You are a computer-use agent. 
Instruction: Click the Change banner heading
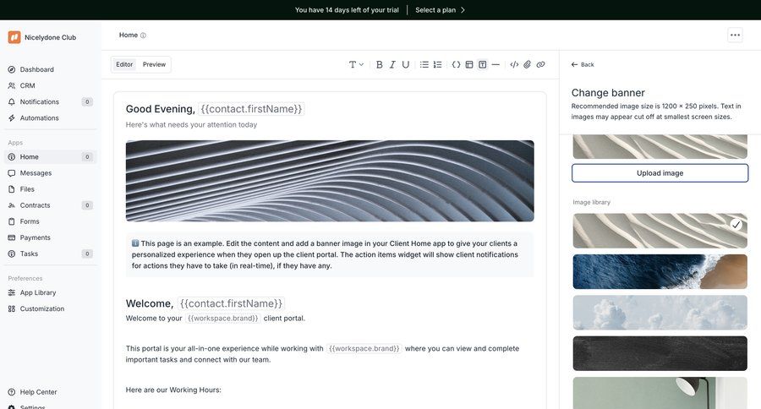608,93
